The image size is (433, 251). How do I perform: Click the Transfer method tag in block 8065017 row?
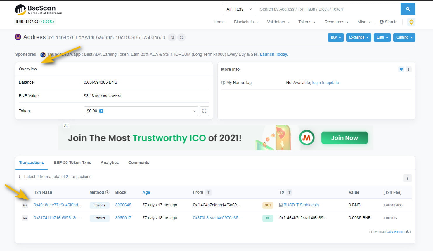[100, 218]
